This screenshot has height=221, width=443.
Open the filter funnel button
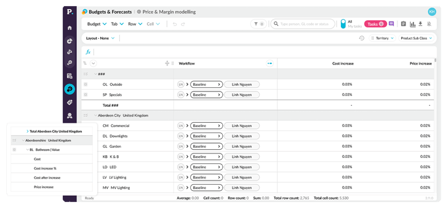point(258,24)
